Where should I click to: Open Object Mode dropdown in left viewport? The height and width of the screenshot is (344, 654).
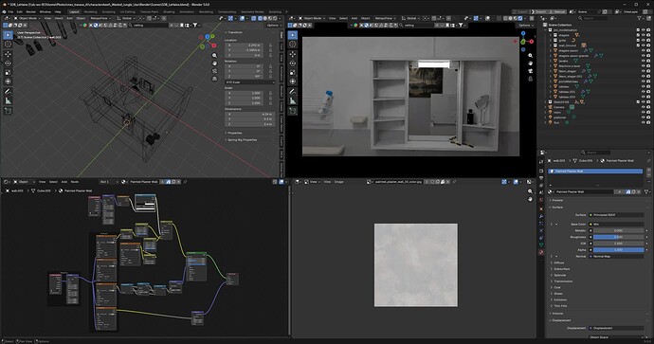[x=27, y=18]
